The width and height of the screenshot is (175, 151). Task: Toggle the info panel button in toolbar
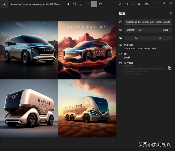[94, 4]
